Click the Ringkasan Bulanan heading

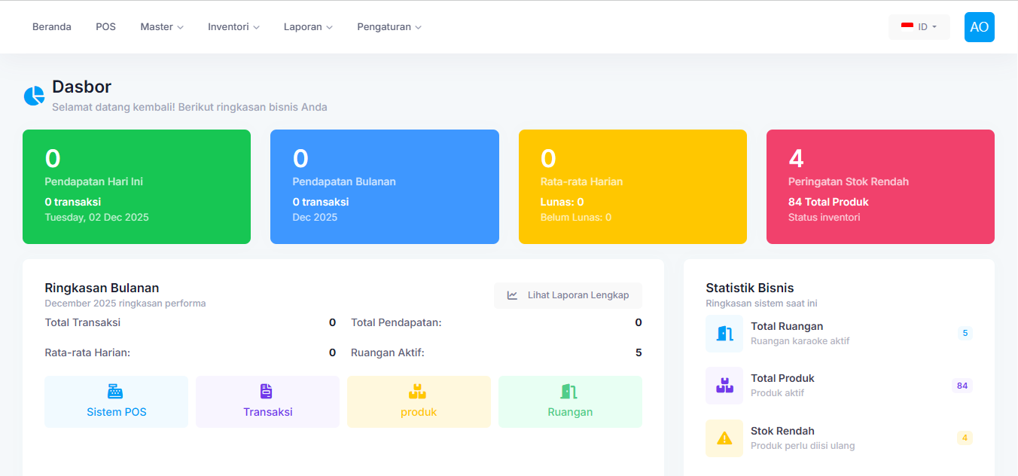pyautogui.click(x=102, y=288)
